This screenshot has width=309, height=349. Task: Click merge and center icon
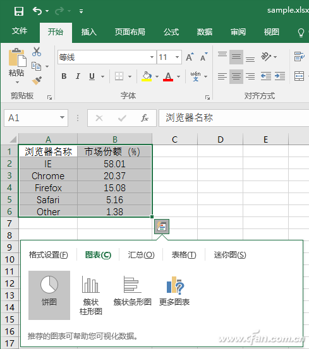click(299, 76)
